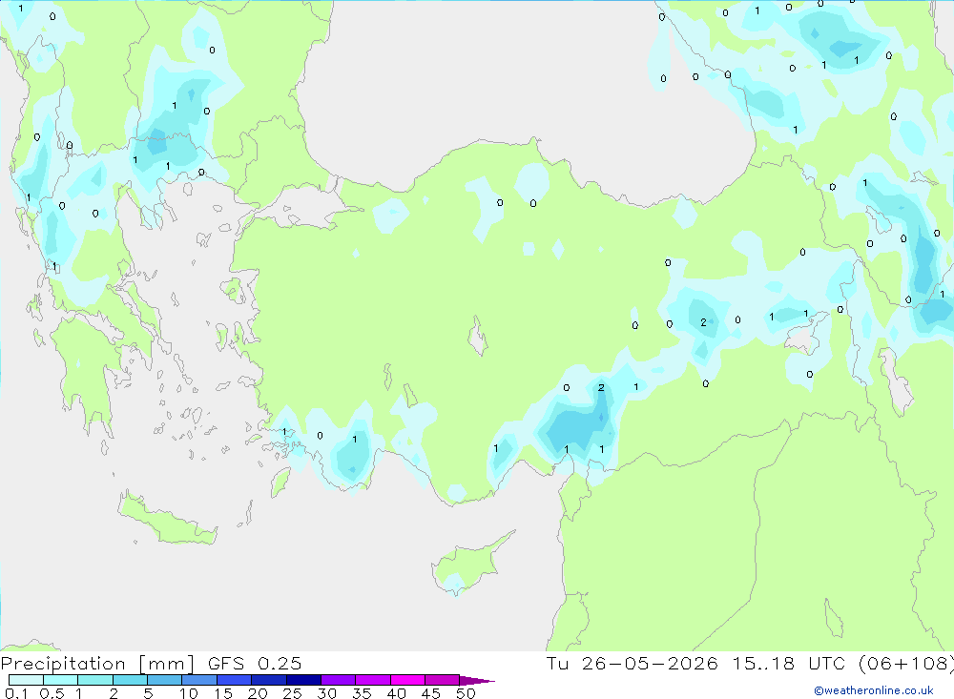Viewport: 954px width, 699px height.
Task: Click the "(06+108)" forecast run text
Action: (x=906, y=663)
